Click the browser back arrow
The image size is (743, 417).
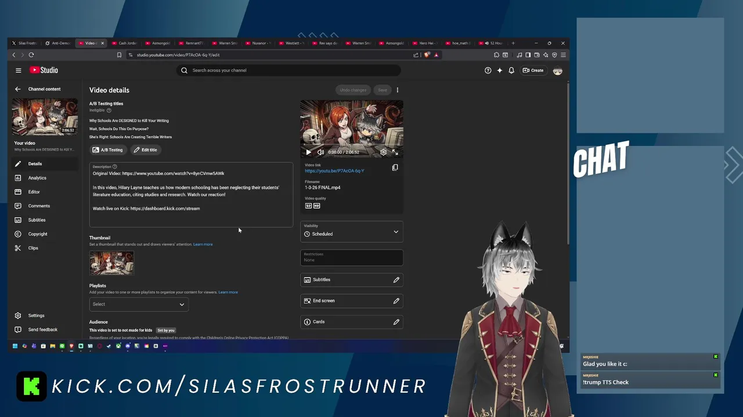click(14, 55)
